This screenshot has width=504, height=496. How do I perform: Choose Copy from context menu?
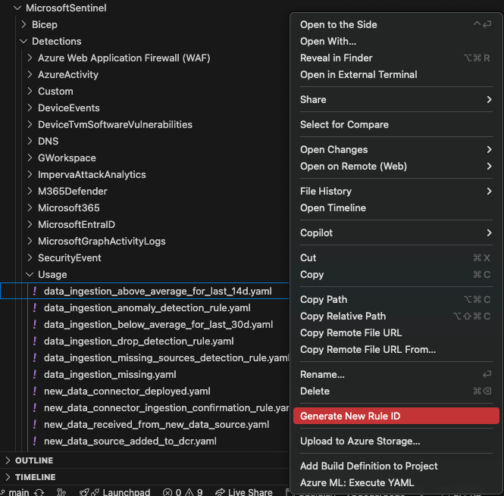[x=396, y=275]
